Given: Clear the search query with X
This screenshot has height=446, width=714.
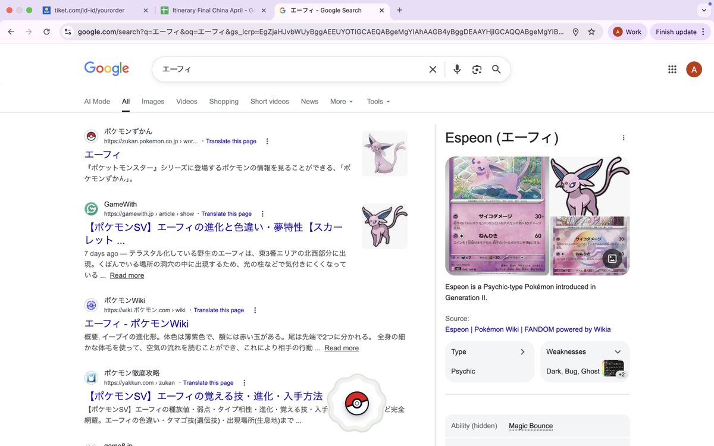Looking at the screenshot, I should pos(433,70).
